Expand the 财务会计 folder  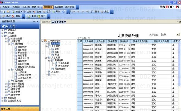click(2, 30)
